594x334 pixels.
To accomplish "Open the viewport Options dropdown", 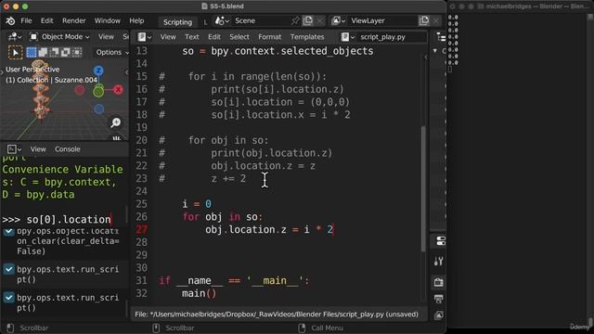I will click(111, 52).
